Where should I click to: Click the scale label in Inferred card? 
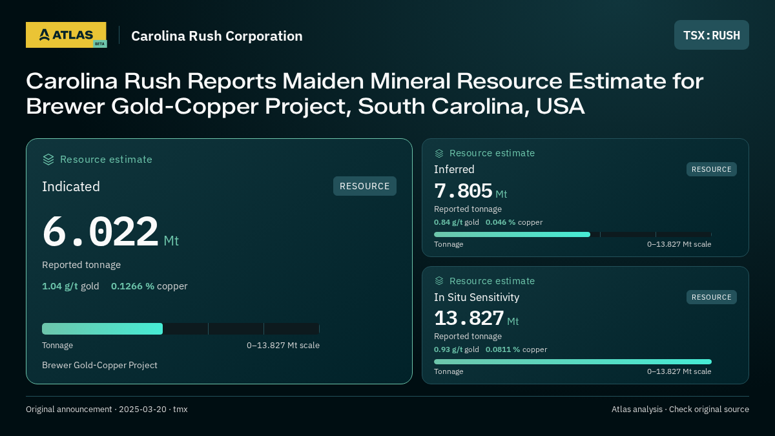(x=679, y=244)
